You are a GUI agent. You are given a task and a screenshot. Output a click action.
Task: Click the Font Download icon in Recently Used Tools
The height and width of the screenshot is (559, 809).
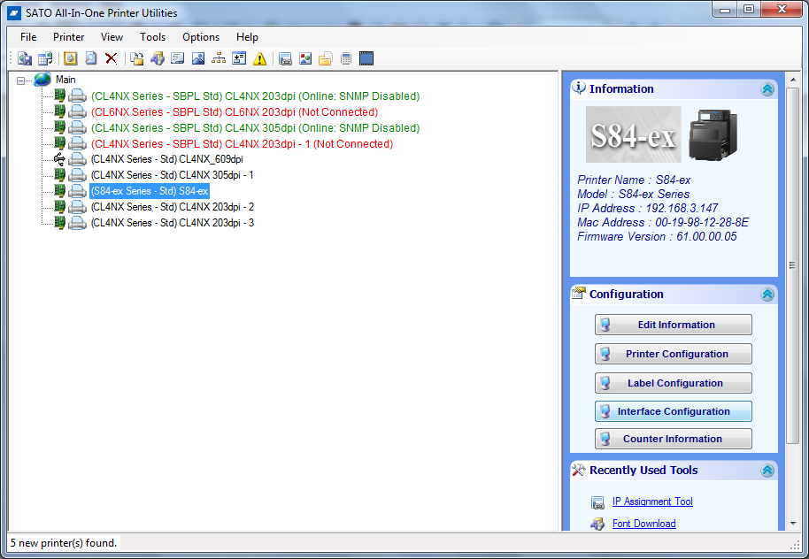[x=597, y=524]
